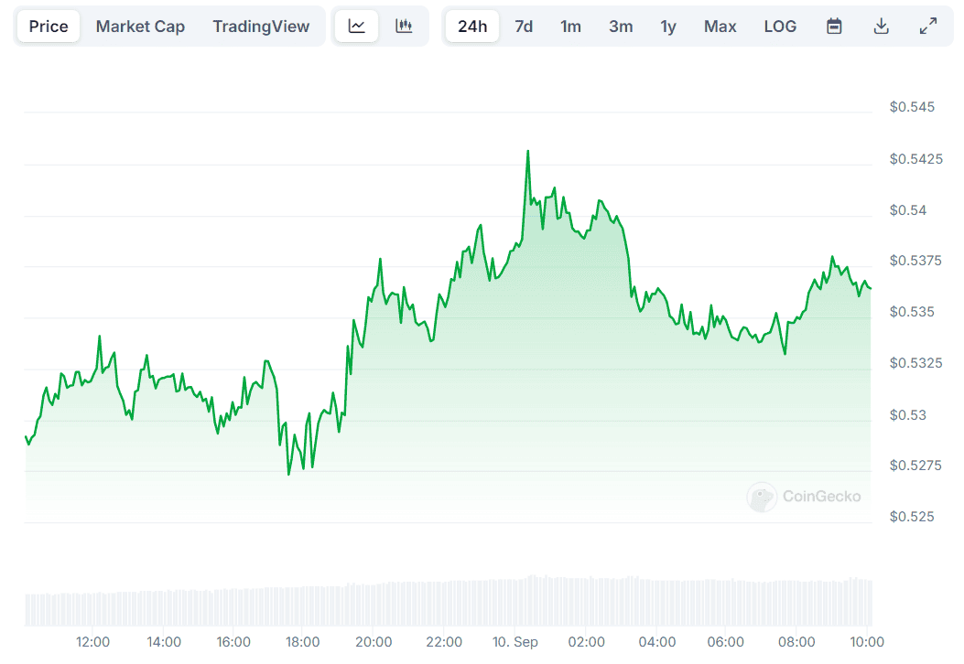Image resolution: width=964 pixels, height=664 pixels.
Task: Click the lowest price dip on chart line
Action: coord(288,474)
